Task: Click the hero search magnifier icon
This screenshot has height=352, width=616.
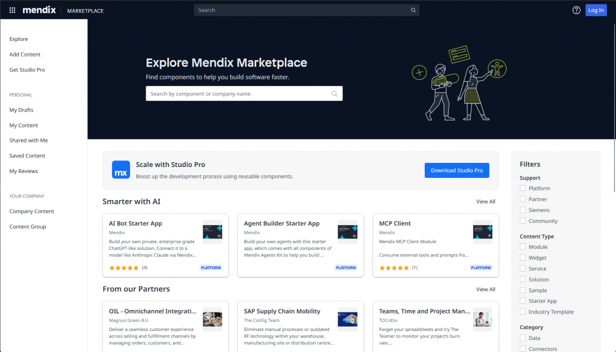Action: point(334,94)
